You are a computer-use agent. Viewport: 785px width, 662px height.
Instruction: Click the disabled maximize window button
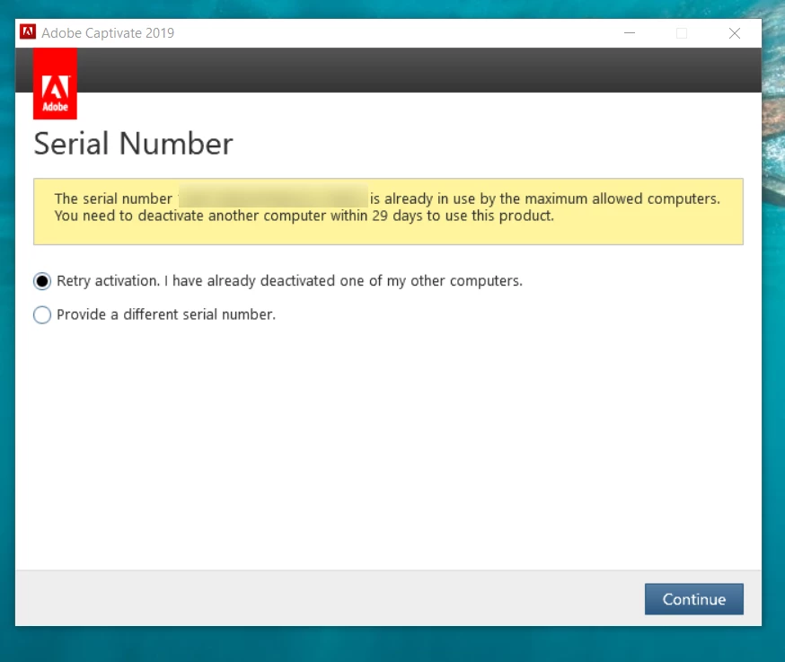(x=682, y=33)
